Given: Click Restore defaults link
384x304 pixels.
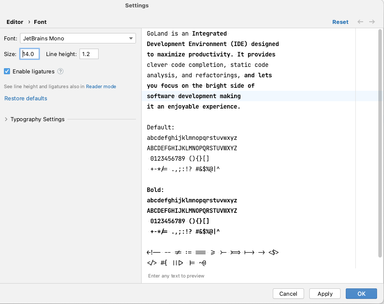Looking at the screenshot, I should coord(26,98).
